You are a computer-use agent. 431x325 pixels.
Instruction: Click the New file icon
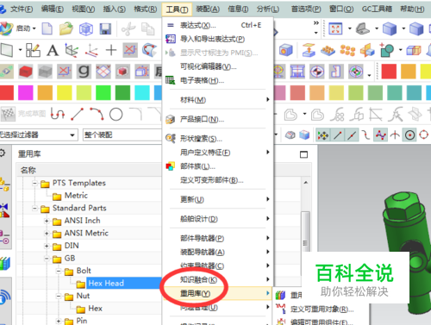(x=47, y=28)
